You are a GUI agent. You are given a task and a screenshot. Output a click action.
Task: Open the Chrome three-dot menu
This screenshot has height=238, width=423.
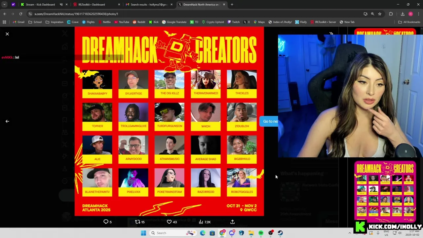(x=418, y=14)
